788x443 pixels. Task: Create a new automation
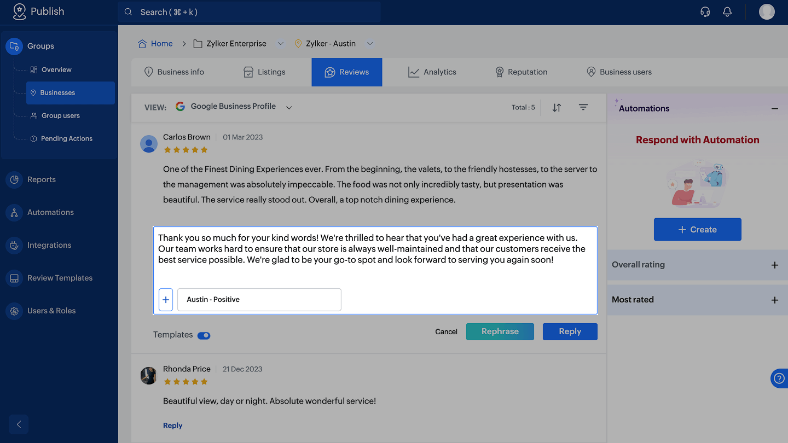tap(698, 230)
